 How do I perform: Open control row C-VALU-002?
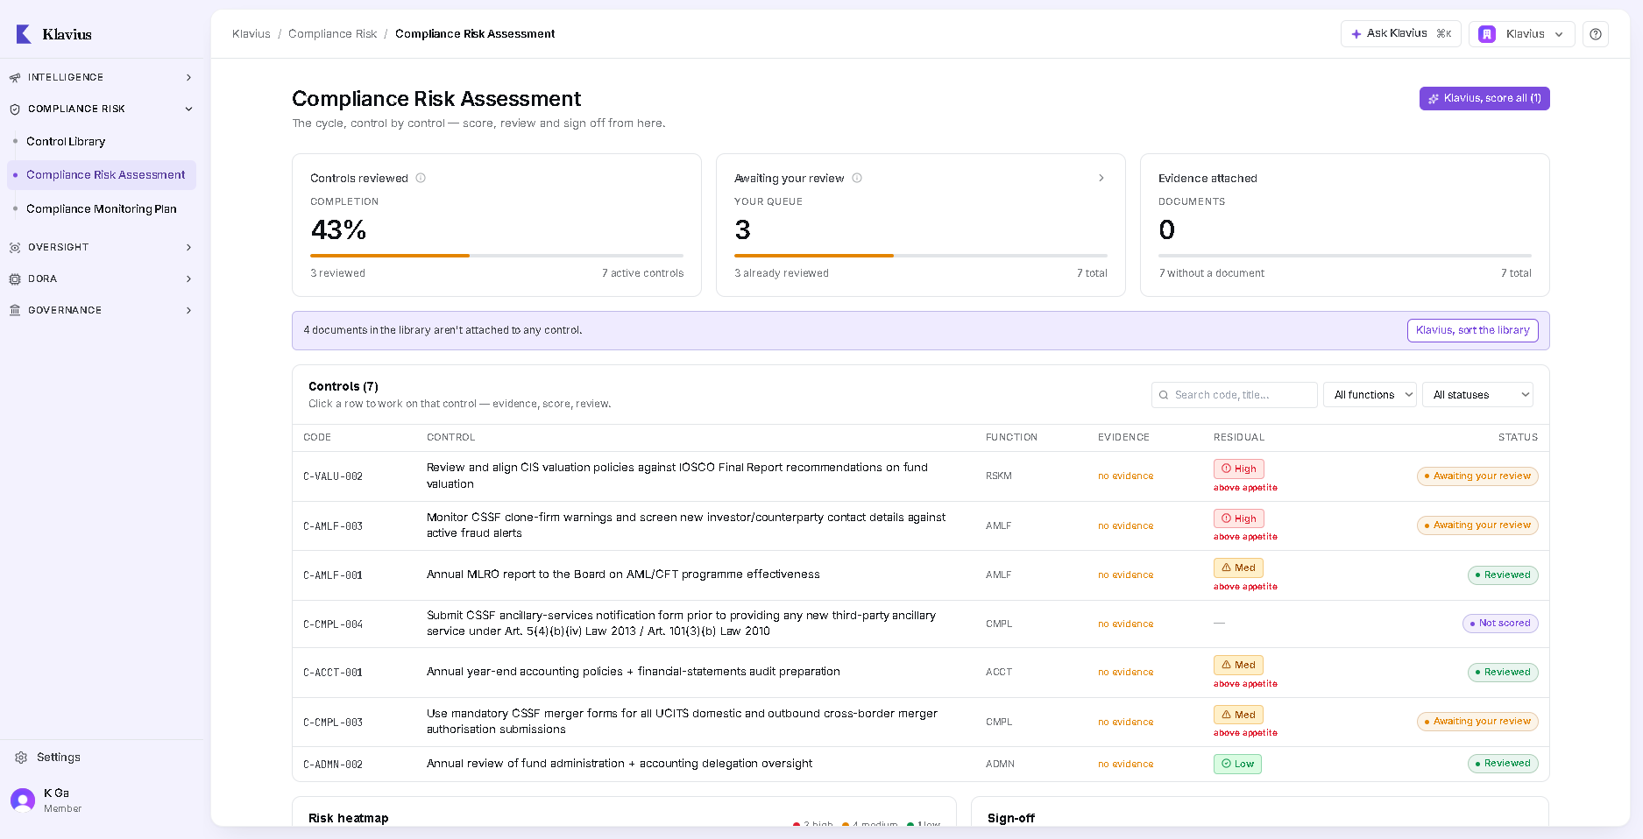(x=921, y=476)
